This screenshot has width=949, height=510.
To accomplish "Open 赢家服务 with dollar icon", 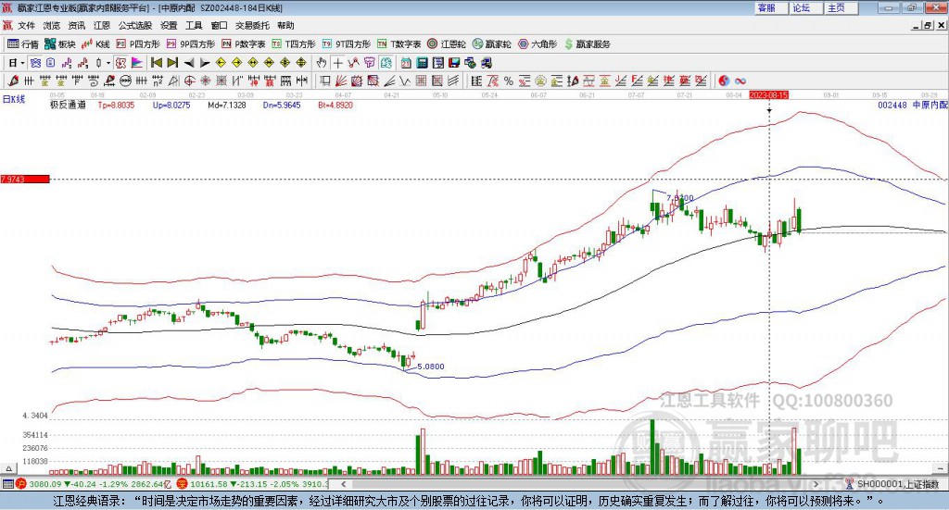I will 587,44.
